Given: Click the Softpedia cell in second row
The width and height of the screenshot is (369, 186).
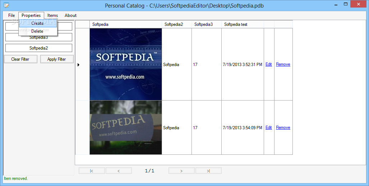Looking at the screenshot, I should tap(177, 127).
